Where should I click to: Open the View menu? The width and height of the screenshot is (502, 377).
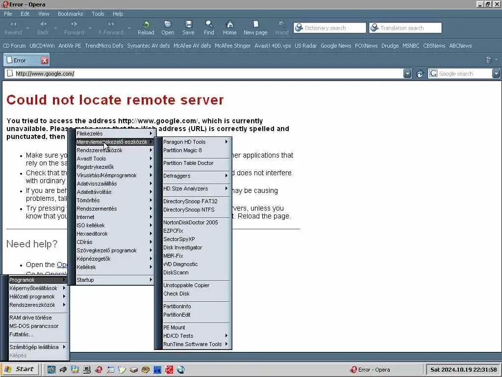click(44, 14)
